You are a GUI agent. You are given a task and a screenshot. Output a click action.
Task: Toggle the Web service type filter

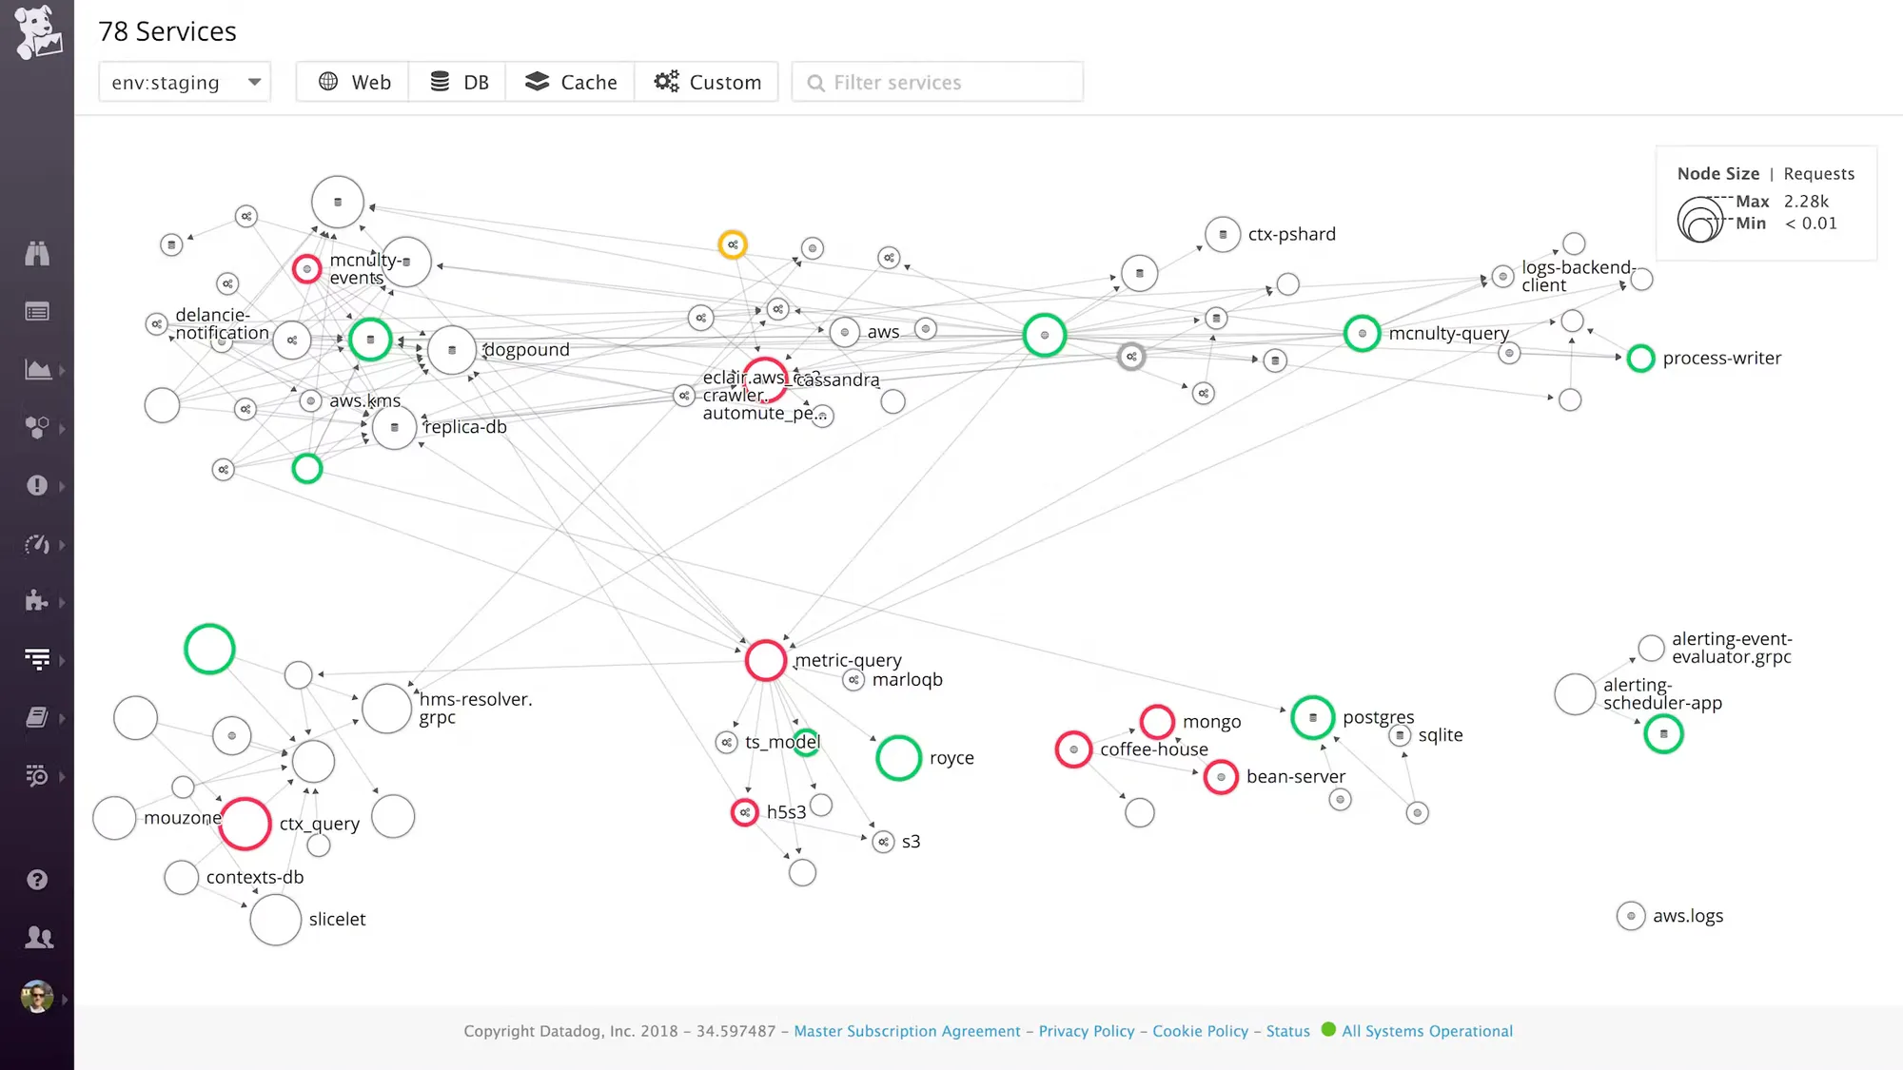(354, 82)
